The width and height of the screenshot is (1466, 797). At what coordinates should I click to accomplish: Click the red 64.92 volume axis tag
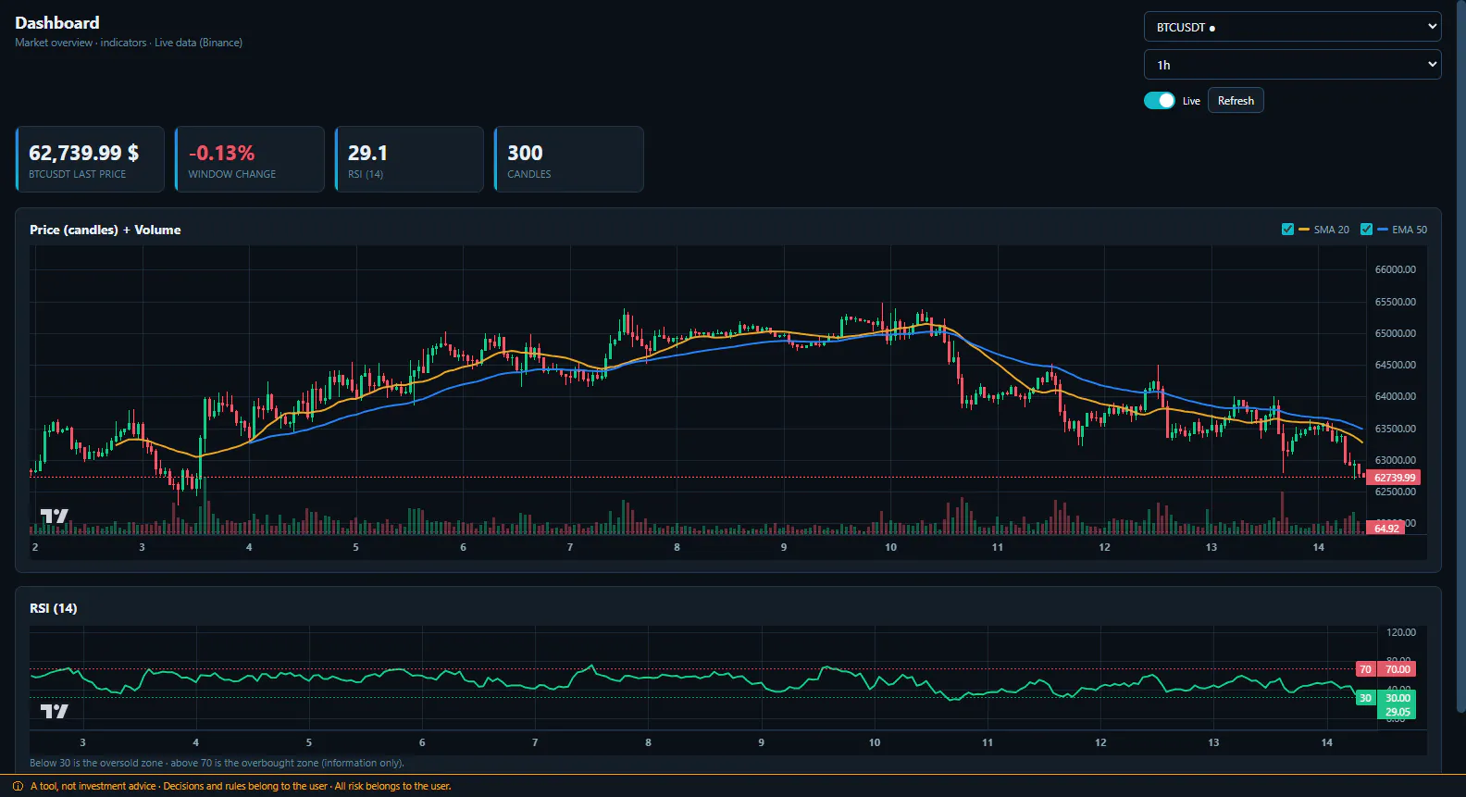click(x=1385, y=529)
